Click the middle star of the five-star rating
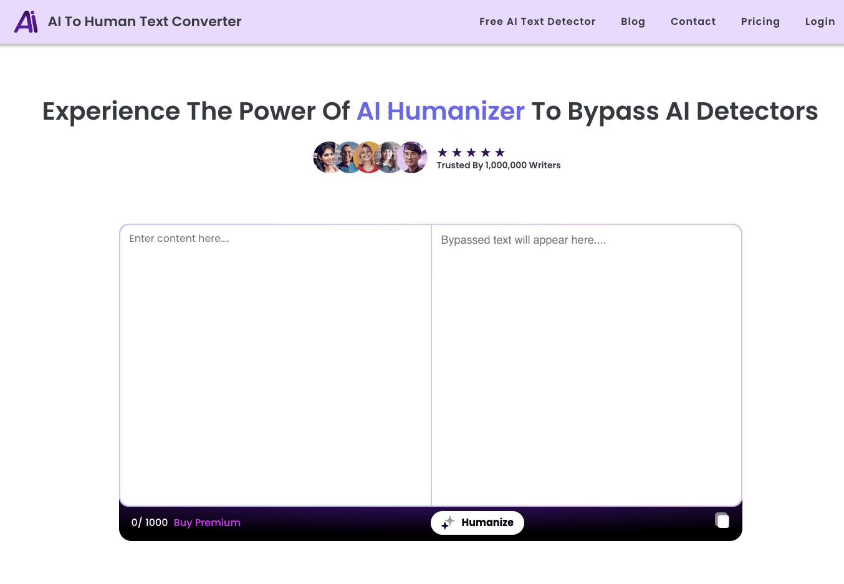Screen dimensions: 844x584 [x=472, y=152]
